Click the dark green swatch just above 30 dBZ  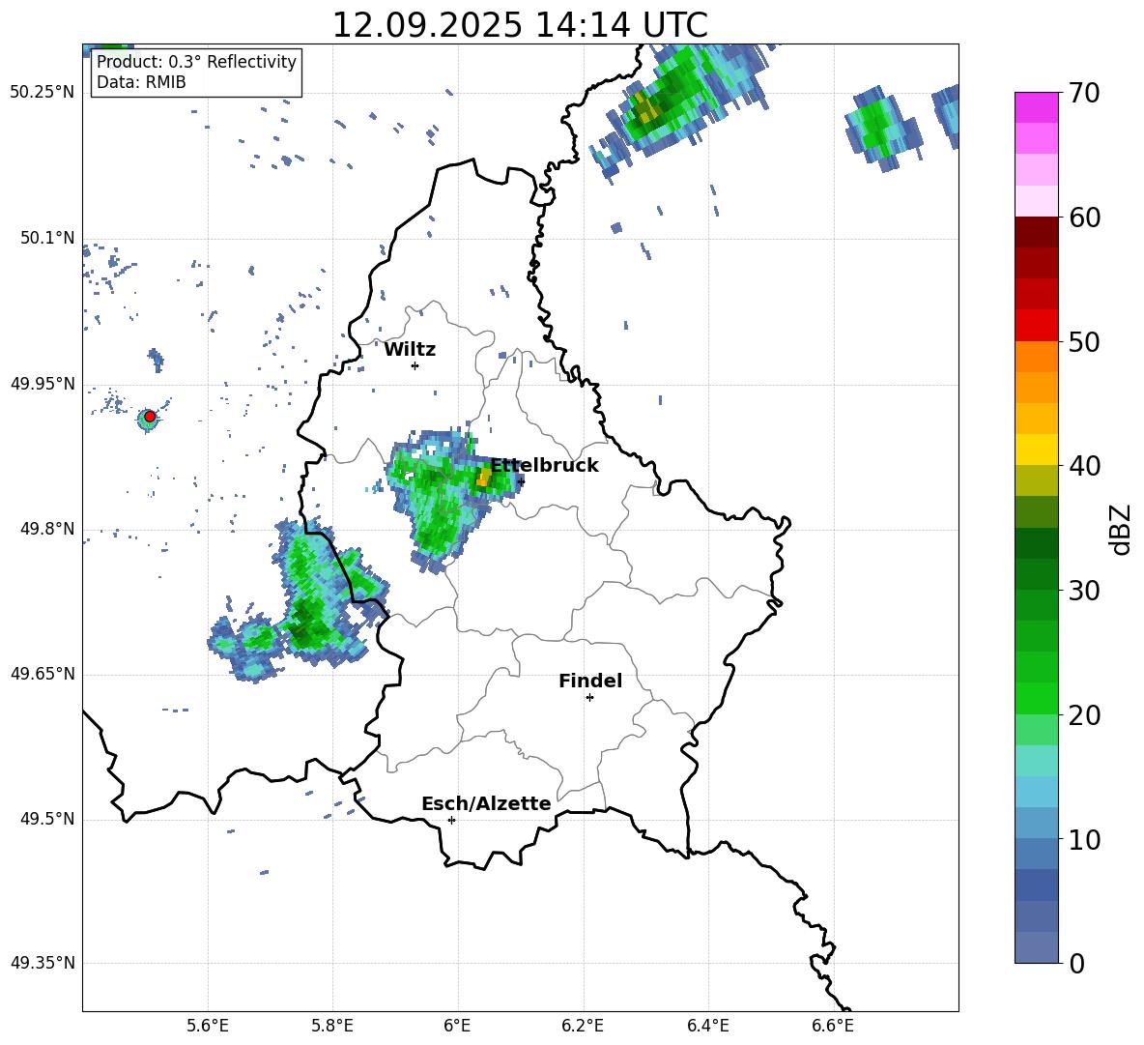(x=1037, y=574)
